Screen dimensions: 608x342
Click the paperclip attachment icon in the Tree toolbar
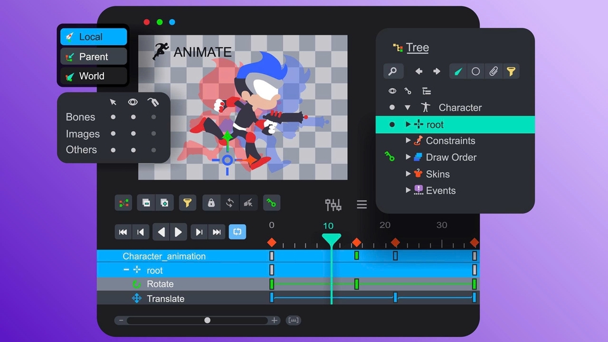coord(493,72)
